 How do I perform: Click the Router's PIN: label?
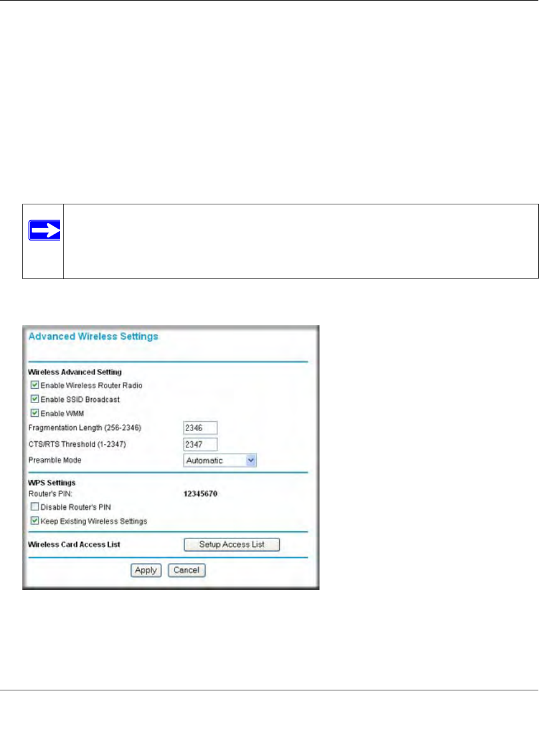(50, 493)
